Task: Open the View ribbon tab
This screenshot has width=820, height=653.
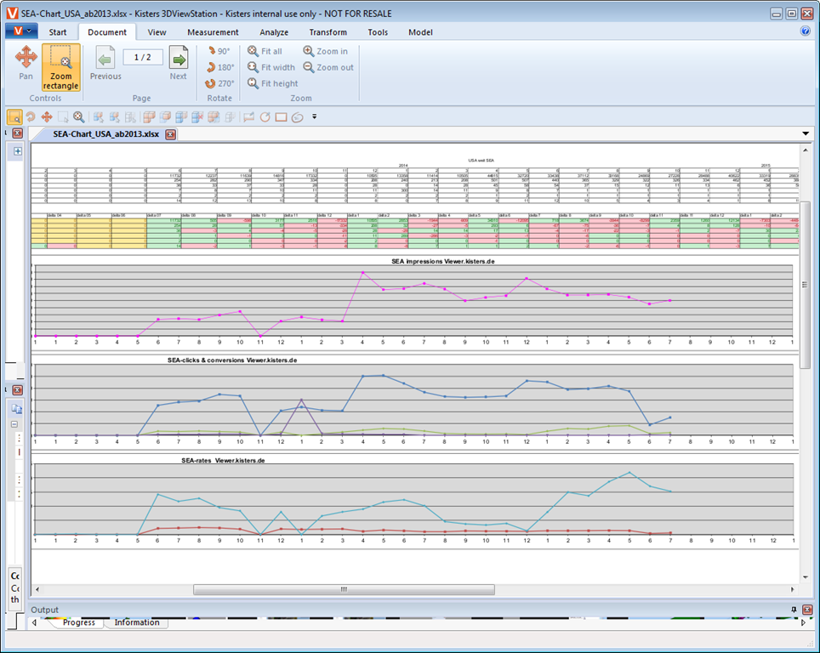Action: (x=157, y=32)
